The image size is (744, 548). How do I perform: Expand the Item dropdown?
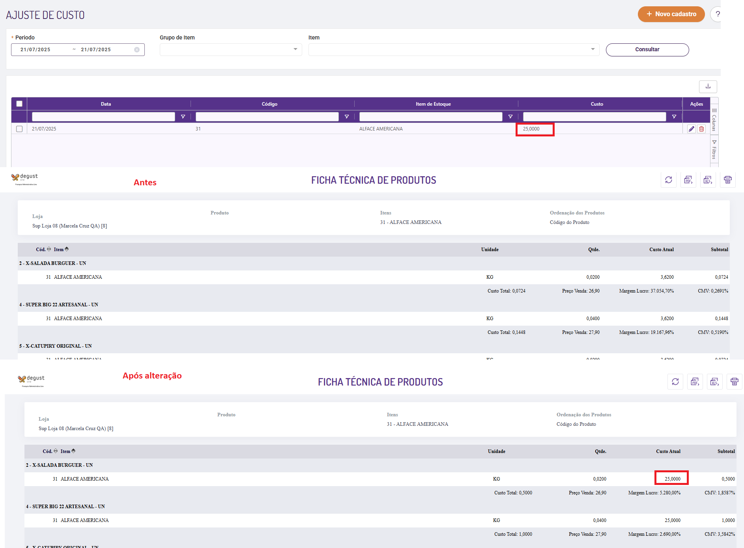point(454,50)
